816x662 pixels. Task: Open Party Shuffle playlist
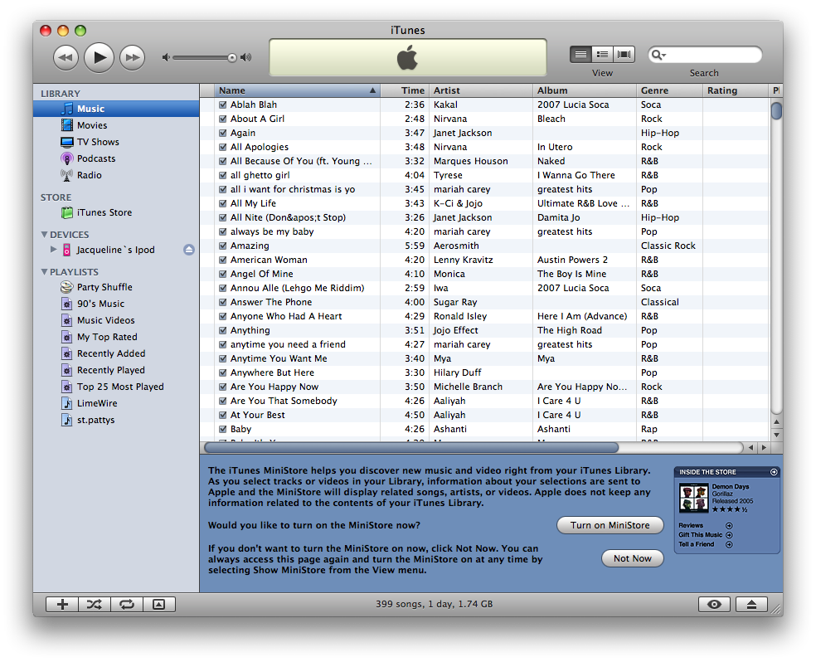click(x=104, y=287)
